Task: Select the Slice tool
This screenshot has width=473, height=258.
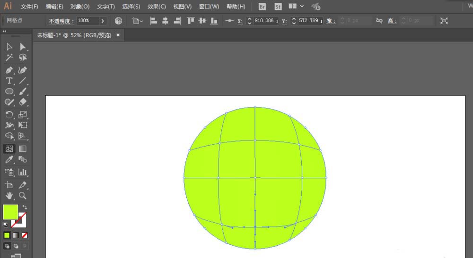Action: click(23, 185)
